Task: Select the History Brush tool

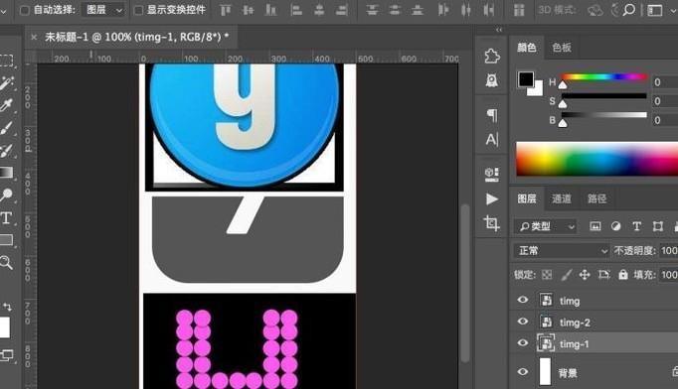Action: (x=7, y=151)
